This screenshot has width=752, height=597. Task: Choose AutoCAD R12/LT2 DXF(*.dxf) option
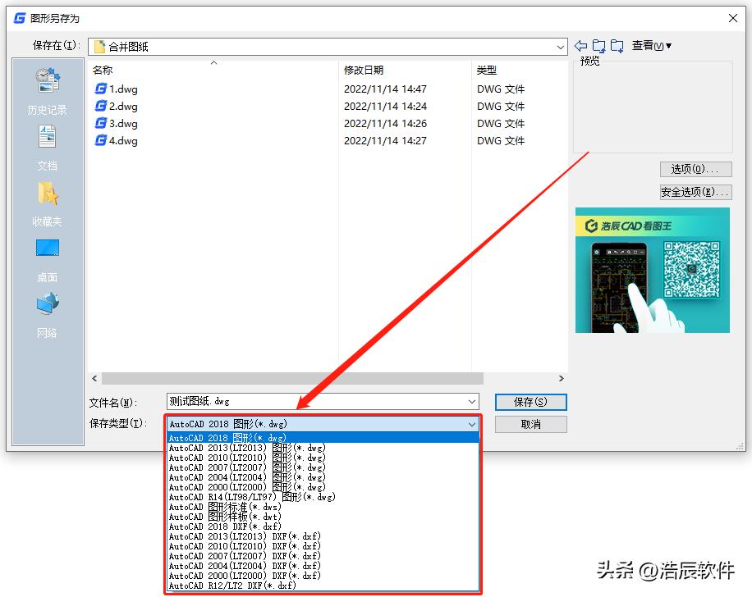(323, 585)
